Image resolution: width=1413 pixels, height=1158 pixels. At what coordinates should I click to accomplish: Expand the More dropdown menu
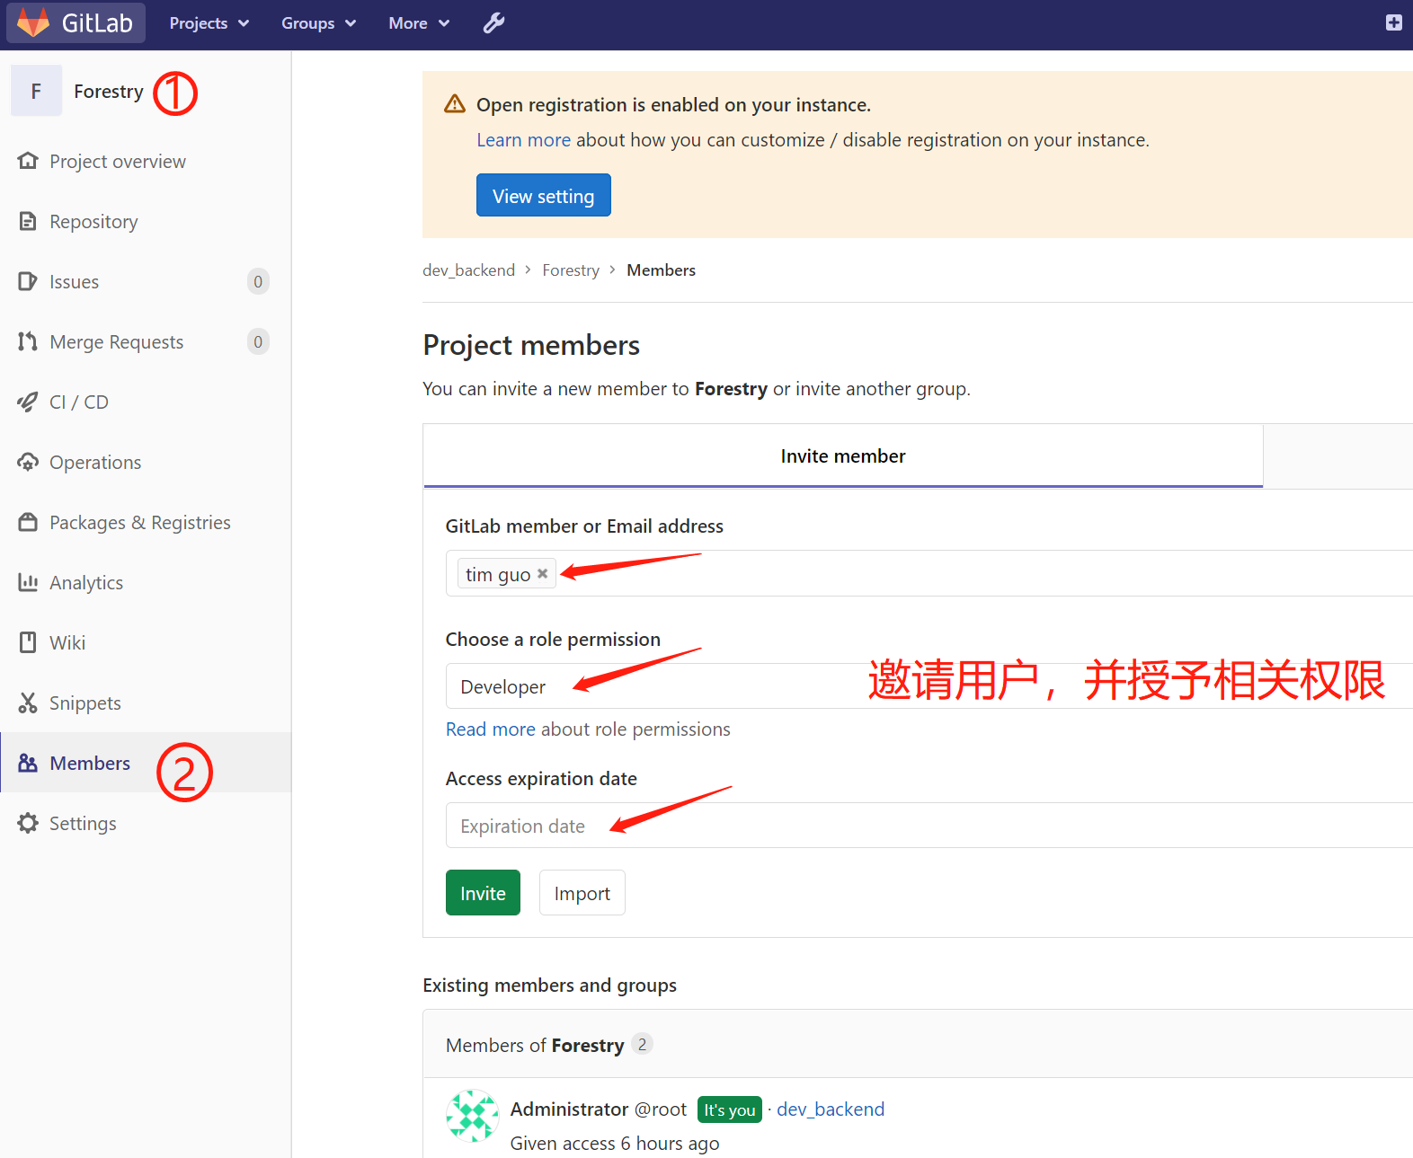[x=419, y=23]
